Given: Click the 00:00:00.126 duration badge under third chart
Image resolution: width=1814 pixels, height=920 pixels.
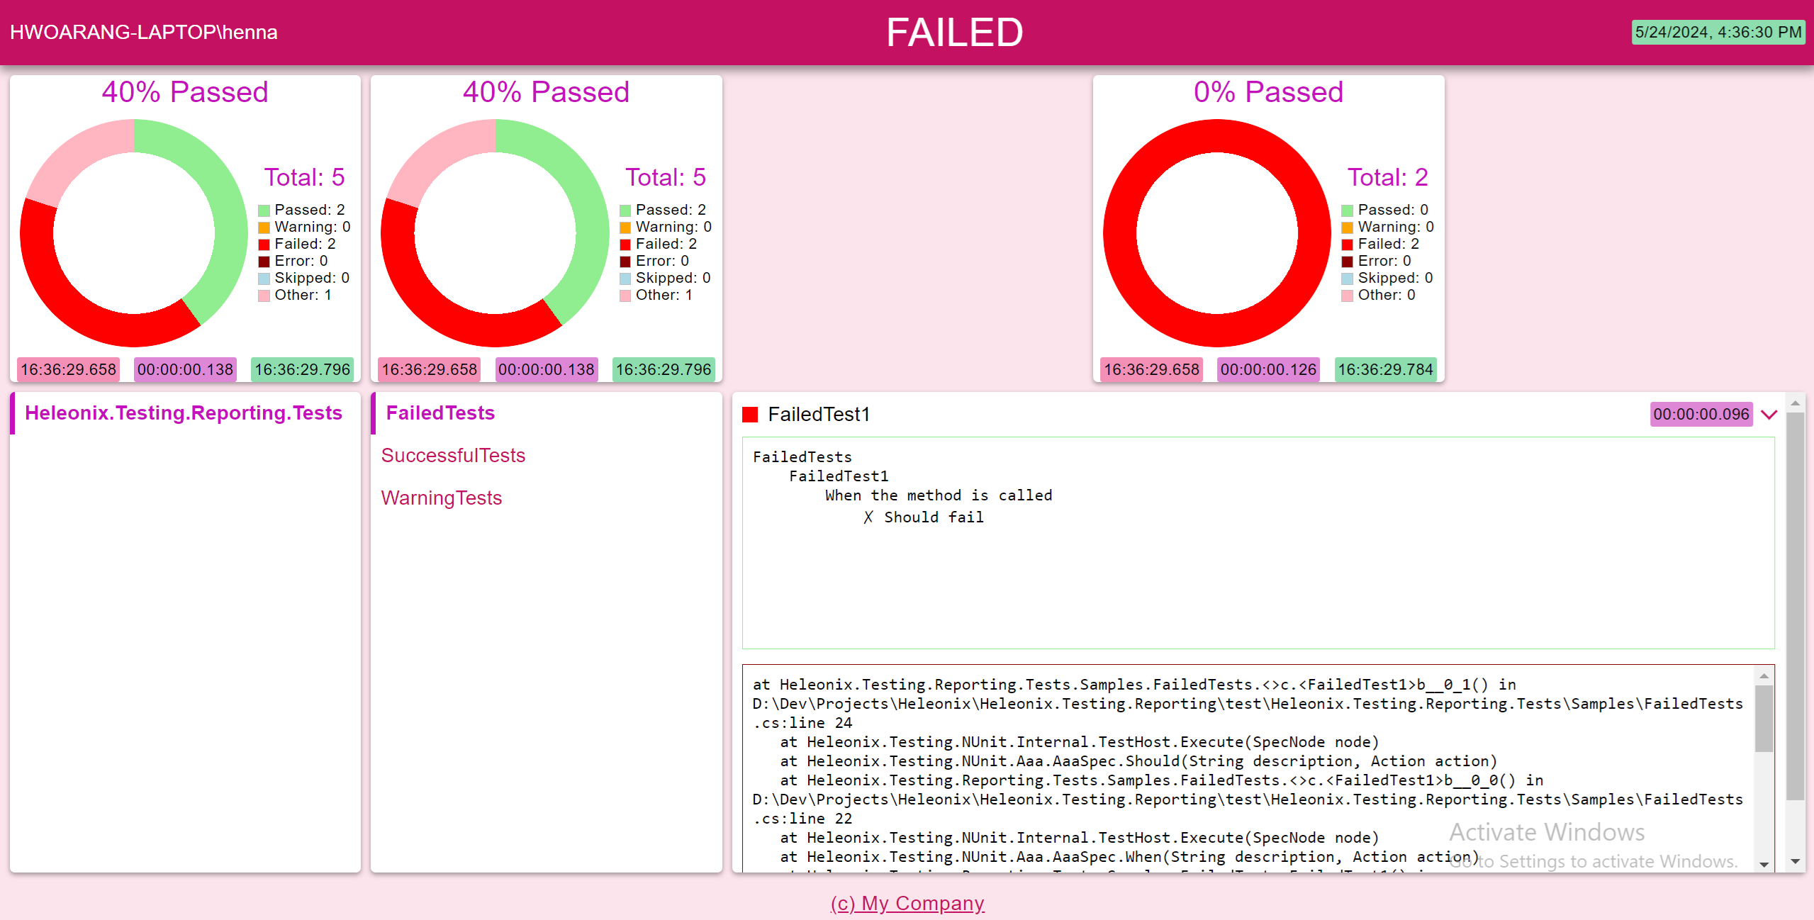Looking at the screenshot, I should click(1268, 369).
